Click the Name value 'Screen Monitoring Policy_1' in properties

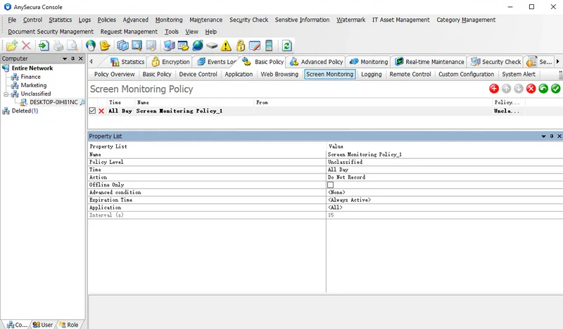point(365,154)
